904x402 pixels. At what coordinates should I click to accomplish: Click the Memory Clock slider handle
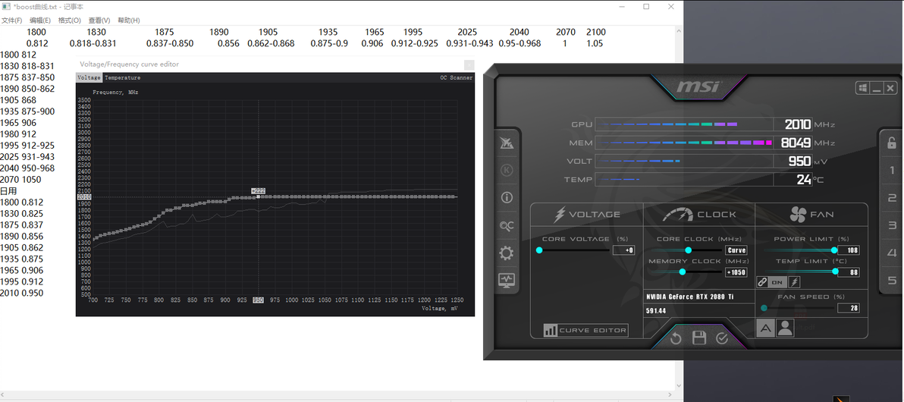[682, 272]
